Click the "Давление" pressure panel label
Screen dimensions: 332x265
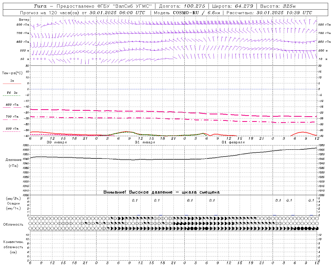pos(13,160)
